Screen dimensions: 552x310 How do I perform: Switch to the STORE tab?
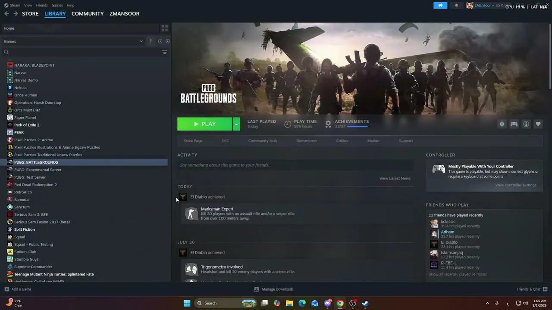click(x=30, y=14)
